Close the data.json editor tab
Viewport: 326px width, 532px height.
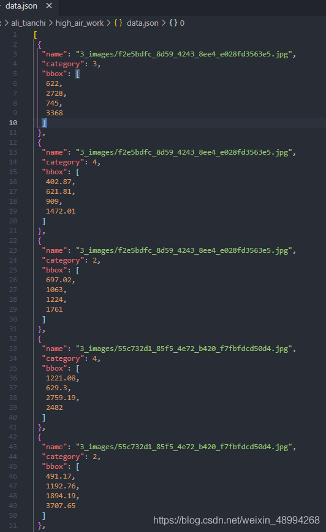[49, 6]
